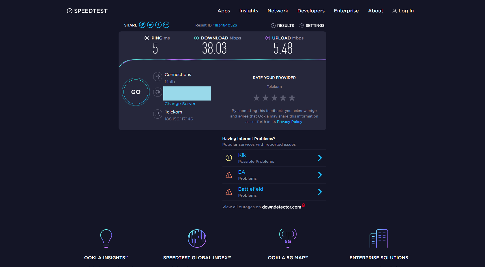Open the Network menu

click(278, 11)
